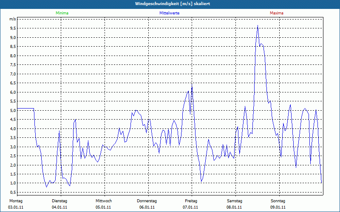Click the Donnerstag day label
The width and height of the screenshot is (340, 212).
click(x=147, y=201)
